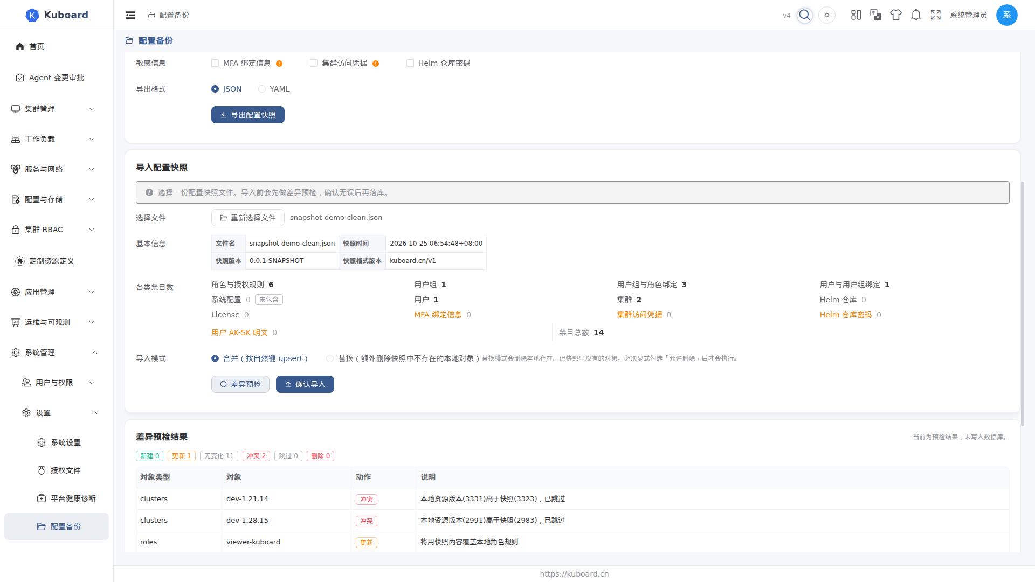Enable the MFA 绑定信息 checkbox
Image resolution: width=1035 pixels, height=582 pixels.
click(215, 63)
